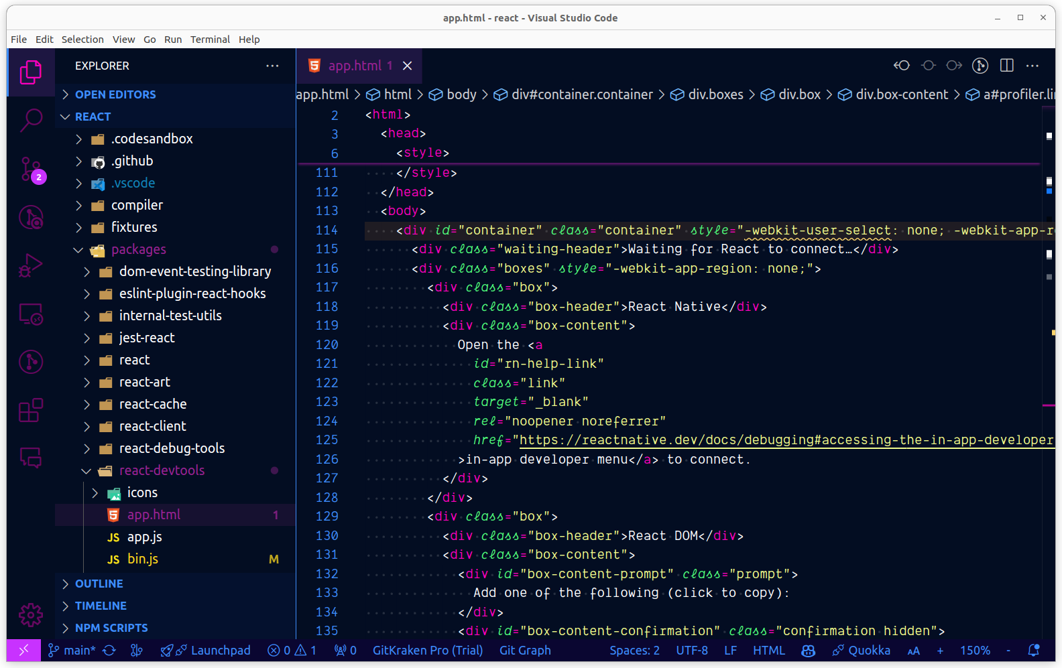This screenshot has width=1062, height=668.
Task: Open the Search view icon
Action: click(x=31, y=121)
